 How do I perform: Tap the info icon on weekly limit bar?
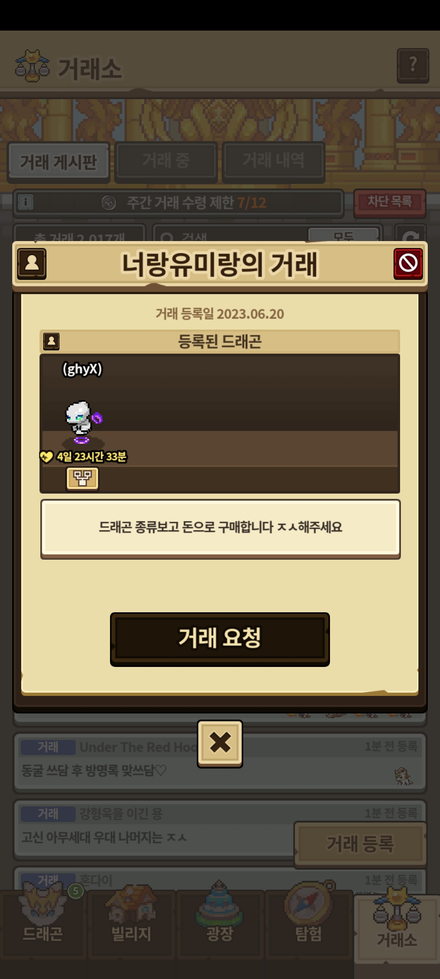pos(25,202)
